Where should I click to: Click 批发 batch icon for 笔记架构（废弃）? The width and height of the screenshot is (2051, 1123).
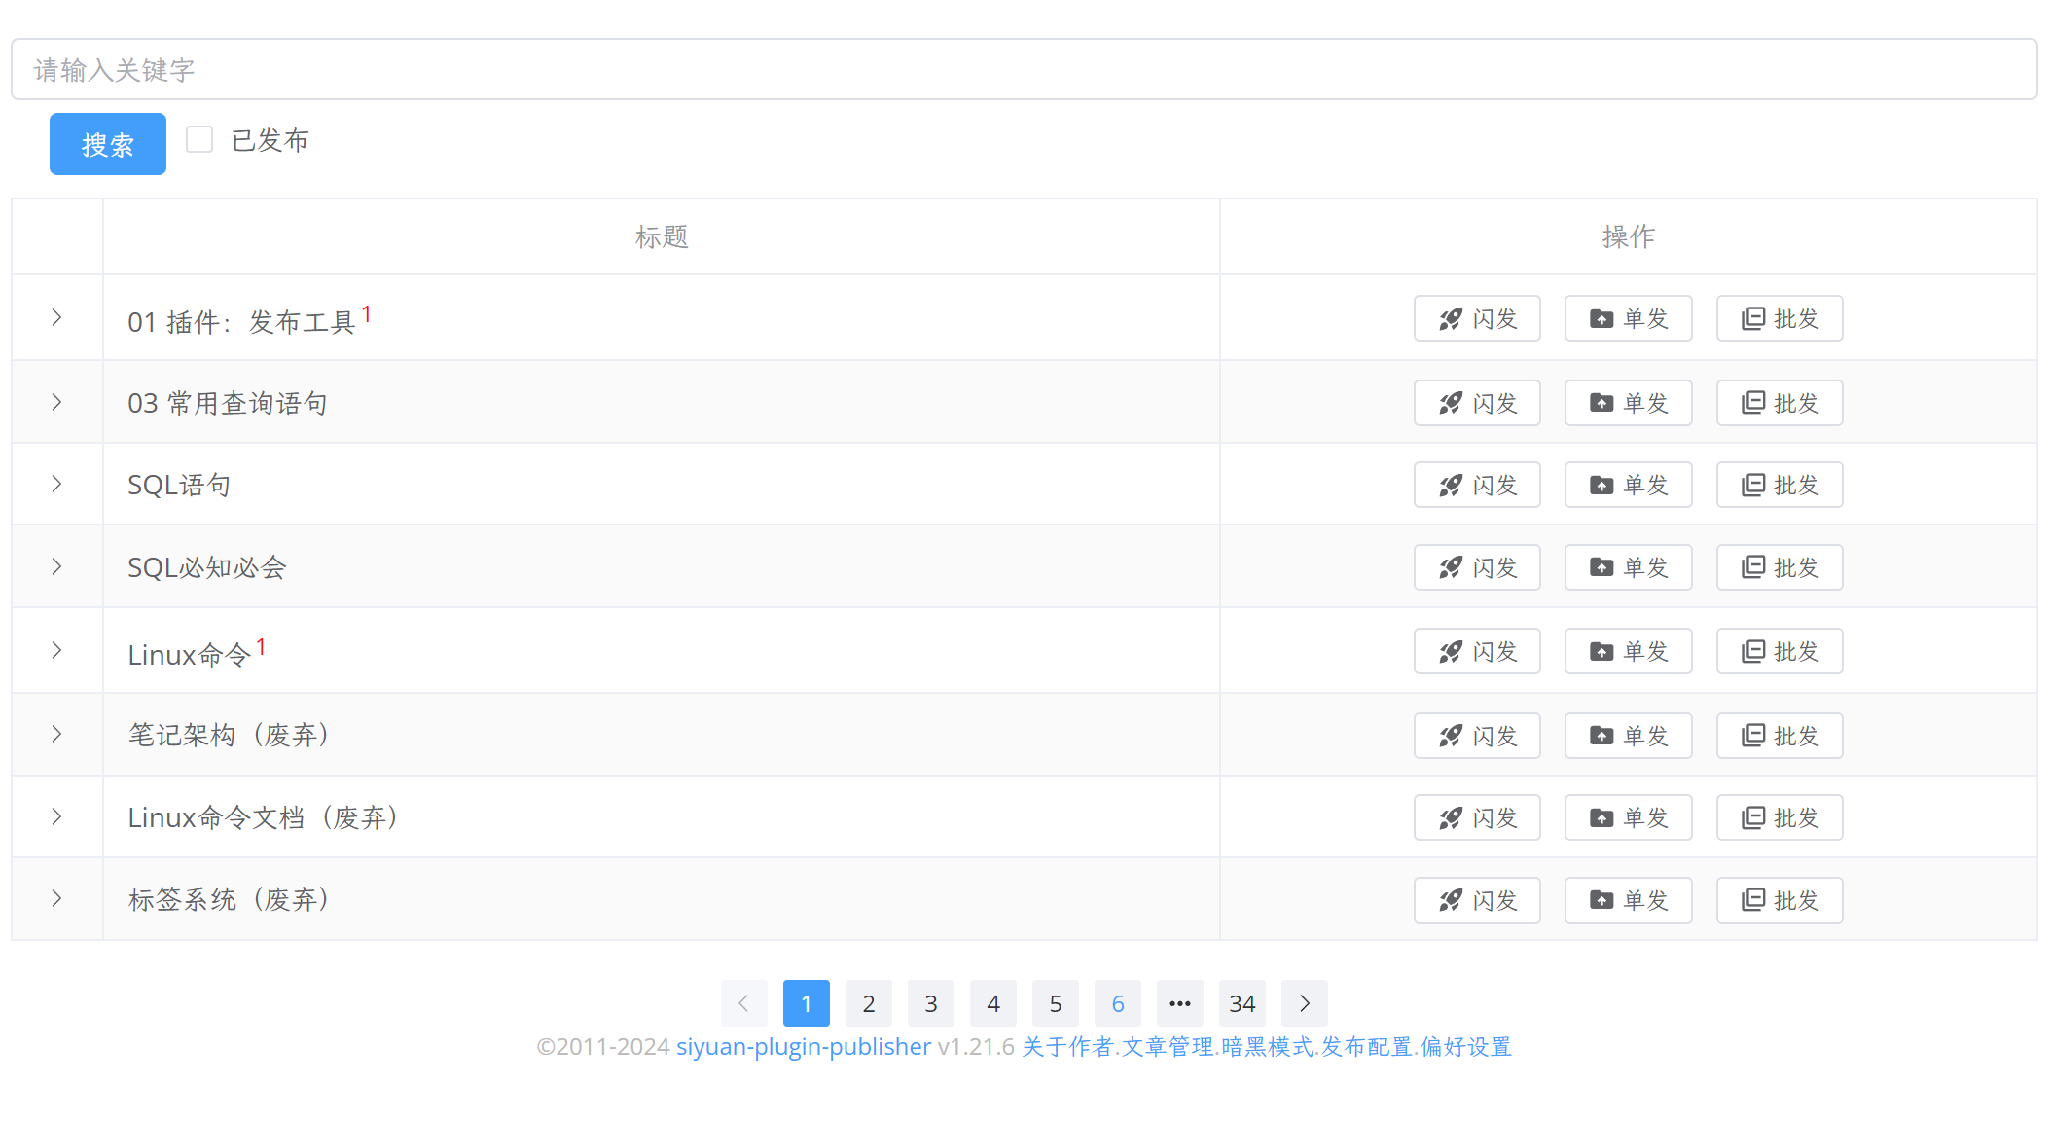1752,736
